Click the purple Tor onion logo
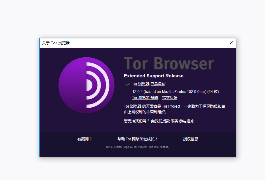This screenshot has width=265, height=180. [x=86, y=85]
